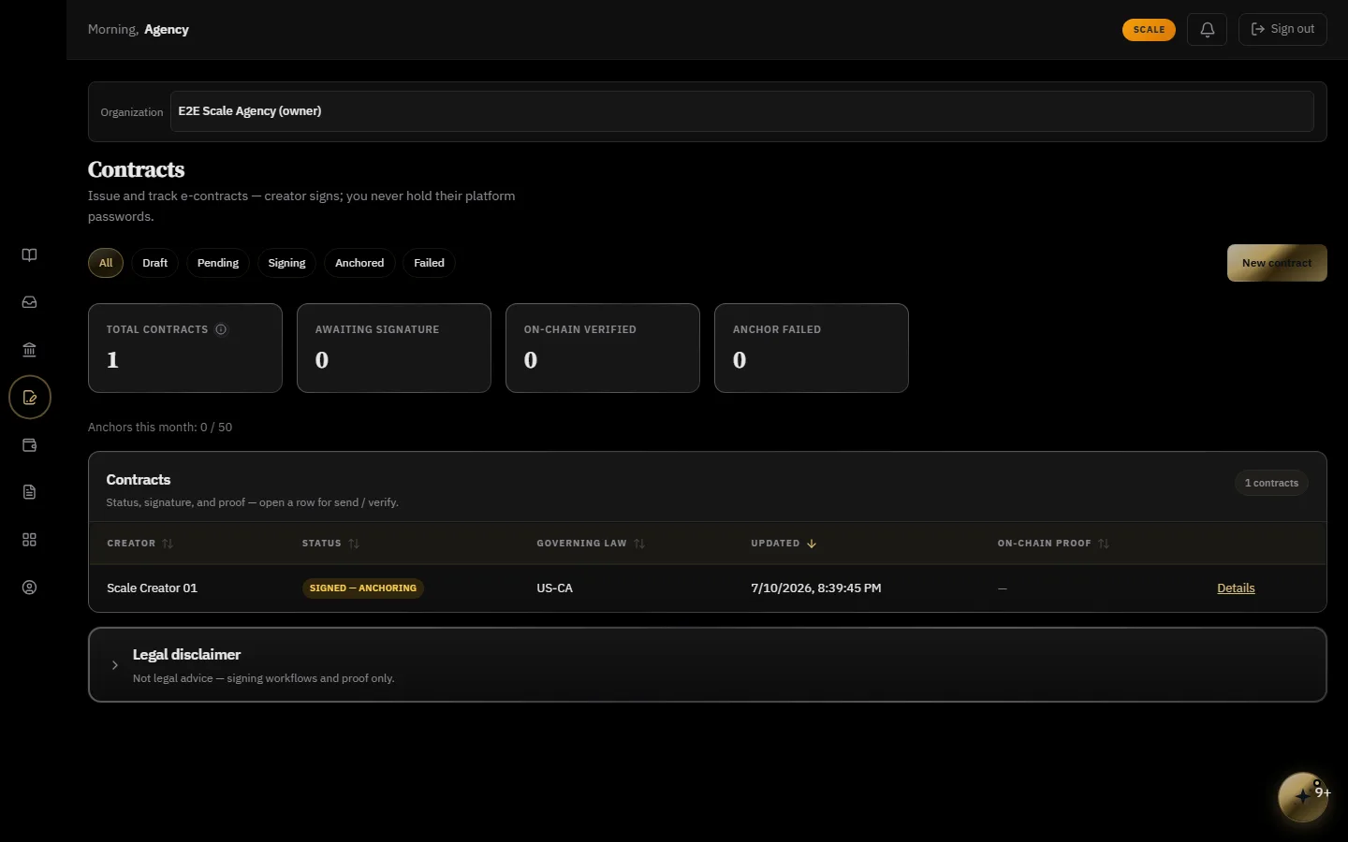Show Anchored contracts

pos(359,263)
